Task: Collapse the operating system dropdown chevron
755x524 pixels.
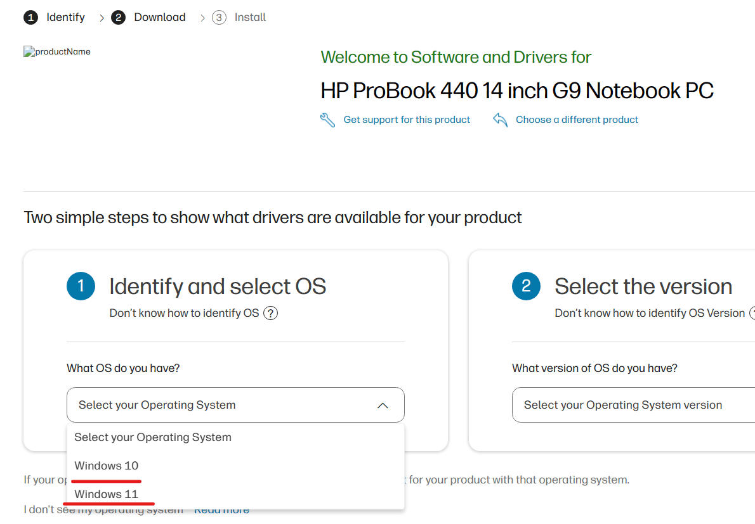Action: pos(383,406)
